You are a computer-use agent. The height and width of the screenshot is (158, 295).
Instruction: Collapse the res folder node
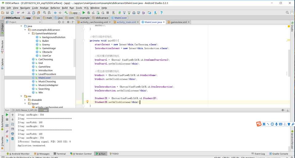pos(21,96)
